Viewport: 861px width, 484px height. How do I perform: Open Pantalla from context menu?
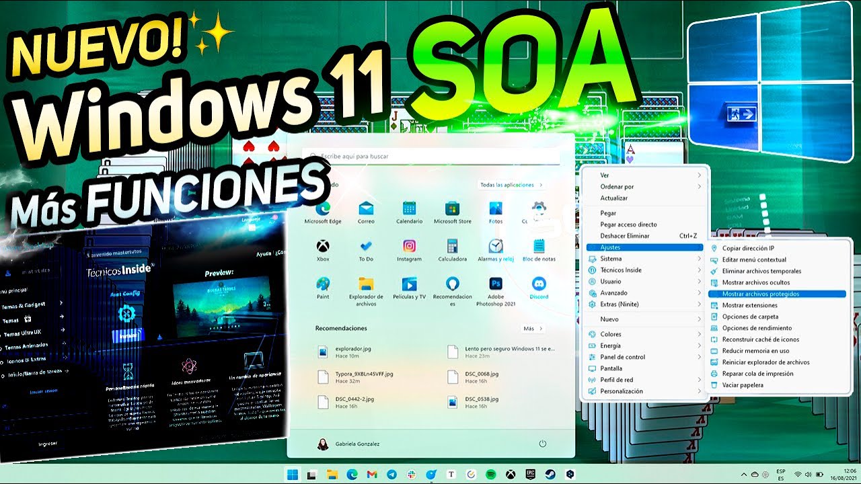click(x=644, y=368)
